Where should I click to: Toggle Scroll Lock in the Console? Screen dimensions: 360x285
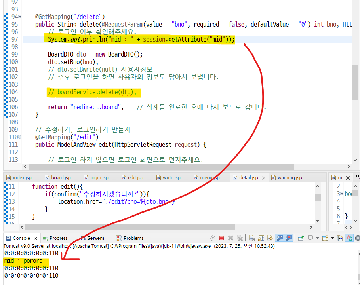click(261, 238)
